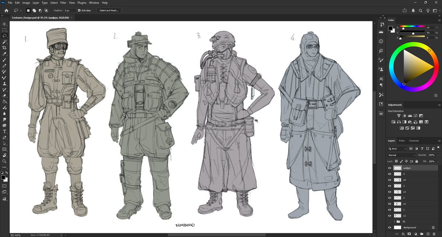Open the Normal blend mode dropdown
This screenshot has width=442, height=237.
pos(401,155)
